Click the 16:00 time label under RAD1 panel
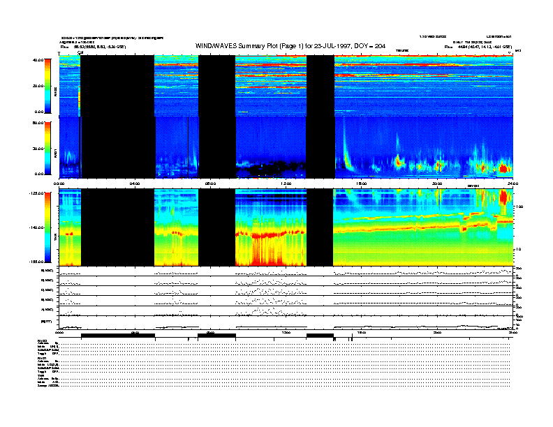 coord(362,183)
